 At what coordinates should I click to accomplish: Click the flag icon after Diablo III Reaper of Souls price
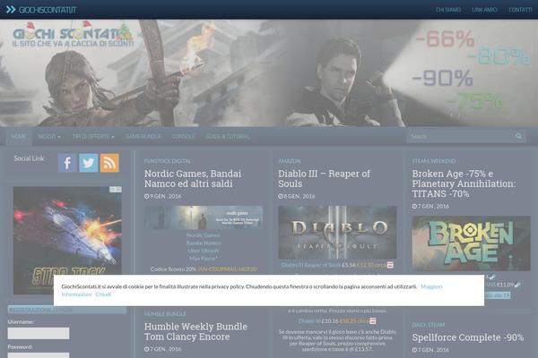pos(390,265)
